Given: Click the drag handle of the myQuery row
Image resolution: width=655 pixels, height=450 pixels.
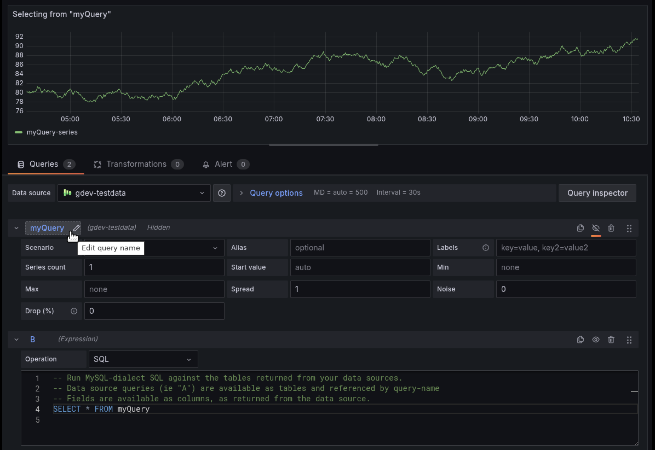Looking at the screenshot, I should click(629, 228).
